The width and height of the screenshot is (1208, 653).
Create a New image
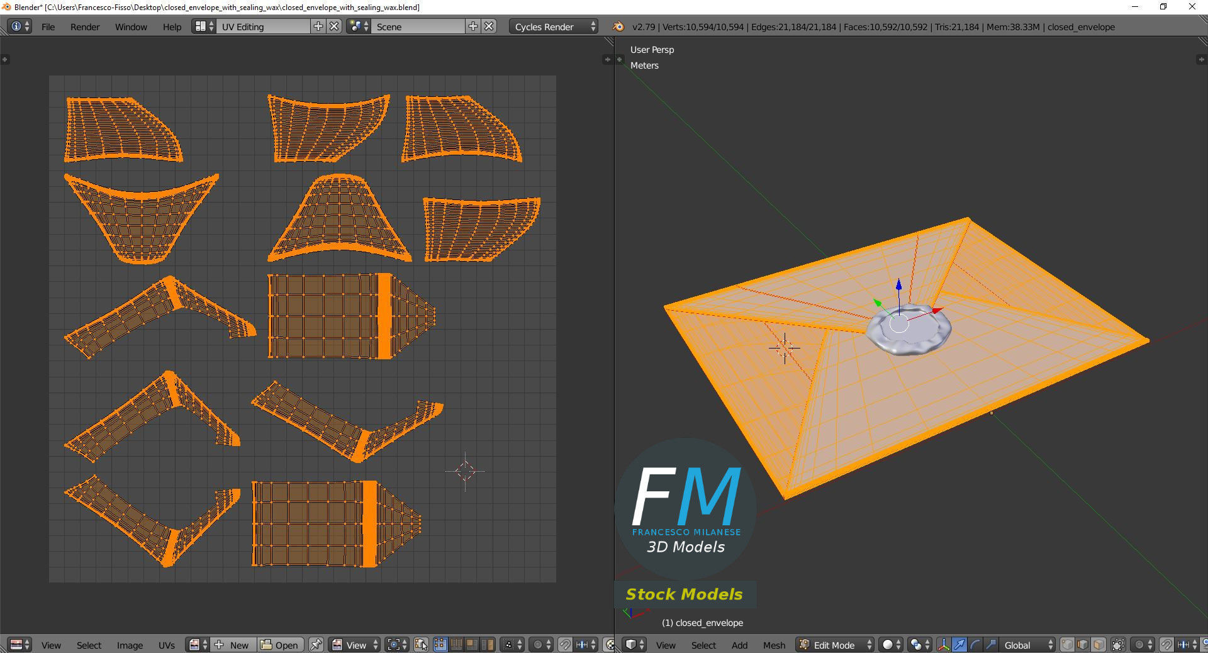pos(233,645)
